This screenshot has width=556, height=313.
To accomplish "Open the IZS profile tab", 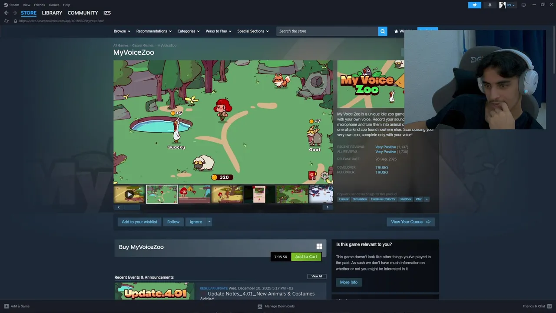I will (x=107, y=13).
